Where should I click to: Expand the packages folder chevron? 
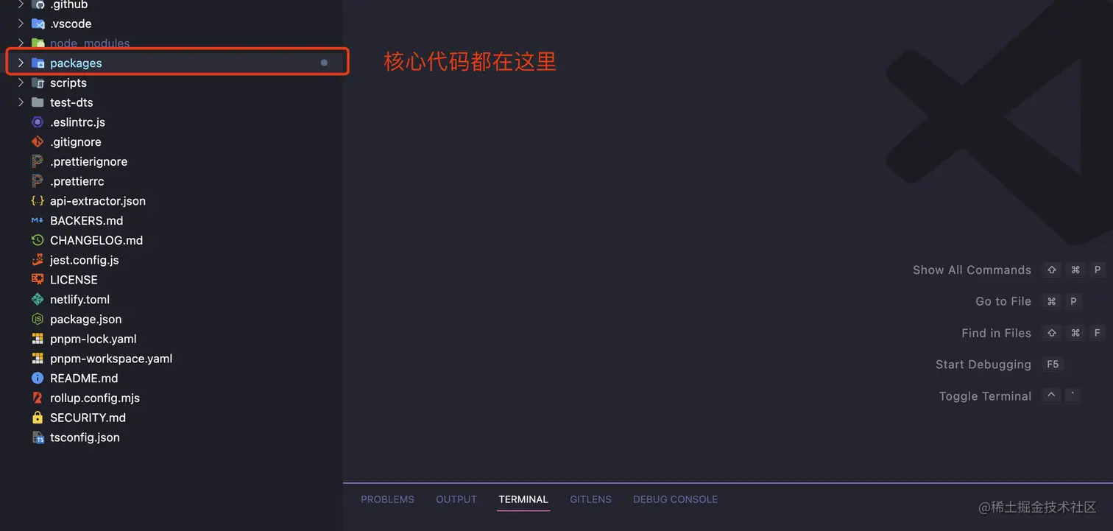(21, 63)
